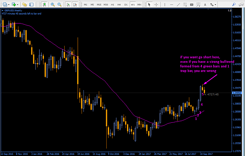
Task: Expand the New Chart dropdown arrow
Action: 18,5
